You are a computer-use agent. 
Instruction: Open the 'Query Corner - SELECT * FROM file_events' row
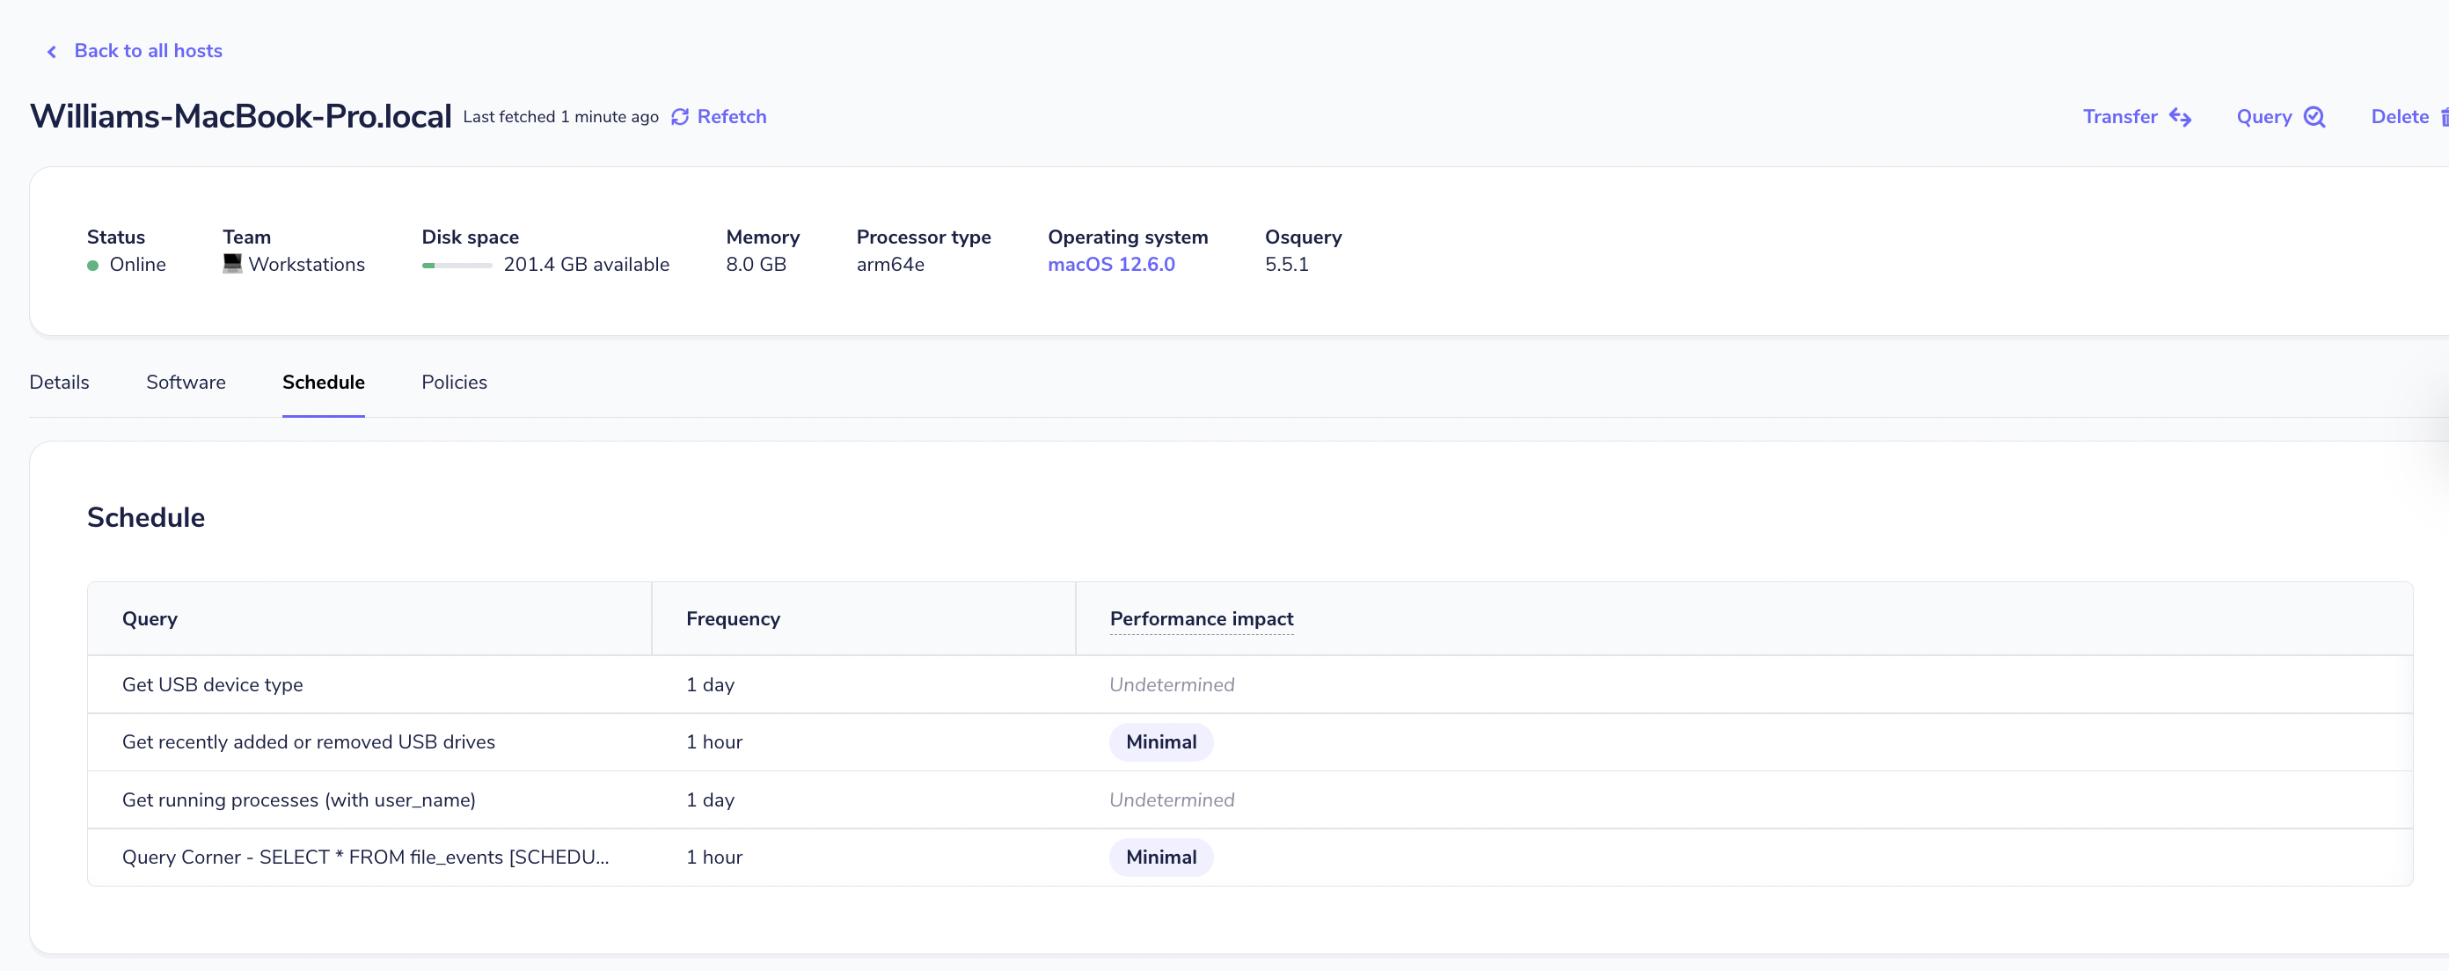tap(365, 857)
